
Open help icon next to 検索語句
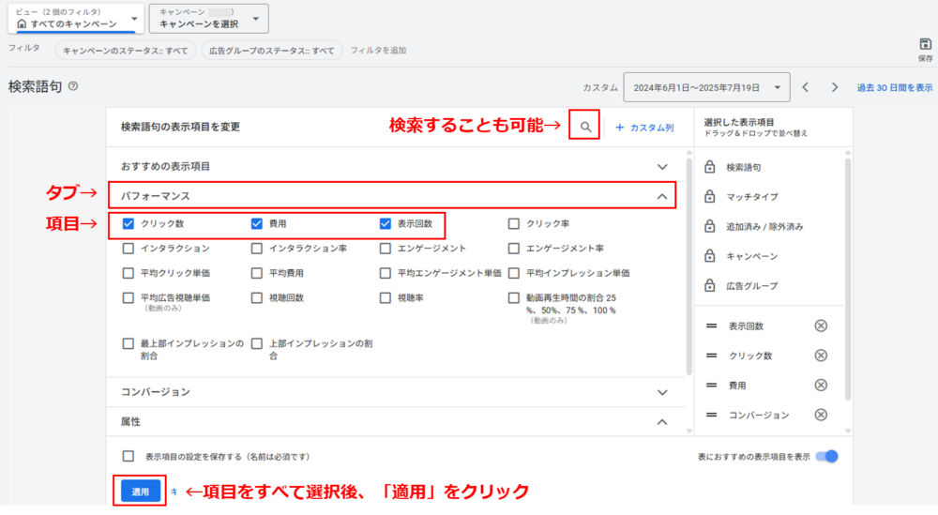[x=73, y=86]
